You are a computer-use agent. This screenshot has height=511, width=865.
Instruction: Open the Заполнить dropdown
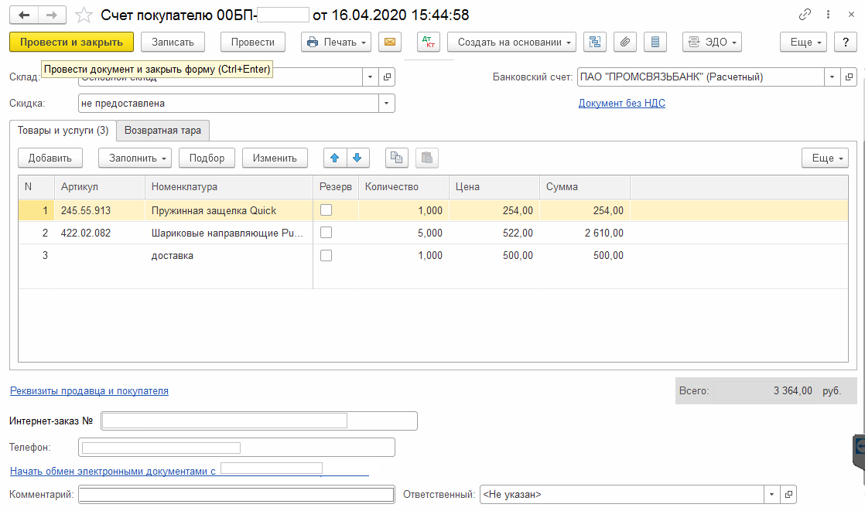coord(135,158)
